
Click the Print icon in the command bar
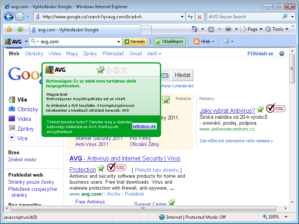click(x=228, y=29)
